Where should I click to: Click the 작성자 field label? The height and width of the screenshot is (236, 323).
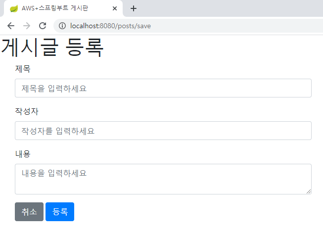pyautogui.click(x=27, y=111)
